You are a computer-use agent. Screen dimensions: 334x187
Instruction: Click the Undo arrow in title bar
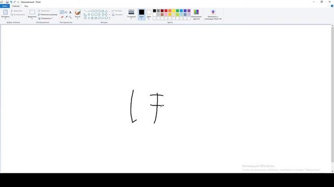point(11,2)
